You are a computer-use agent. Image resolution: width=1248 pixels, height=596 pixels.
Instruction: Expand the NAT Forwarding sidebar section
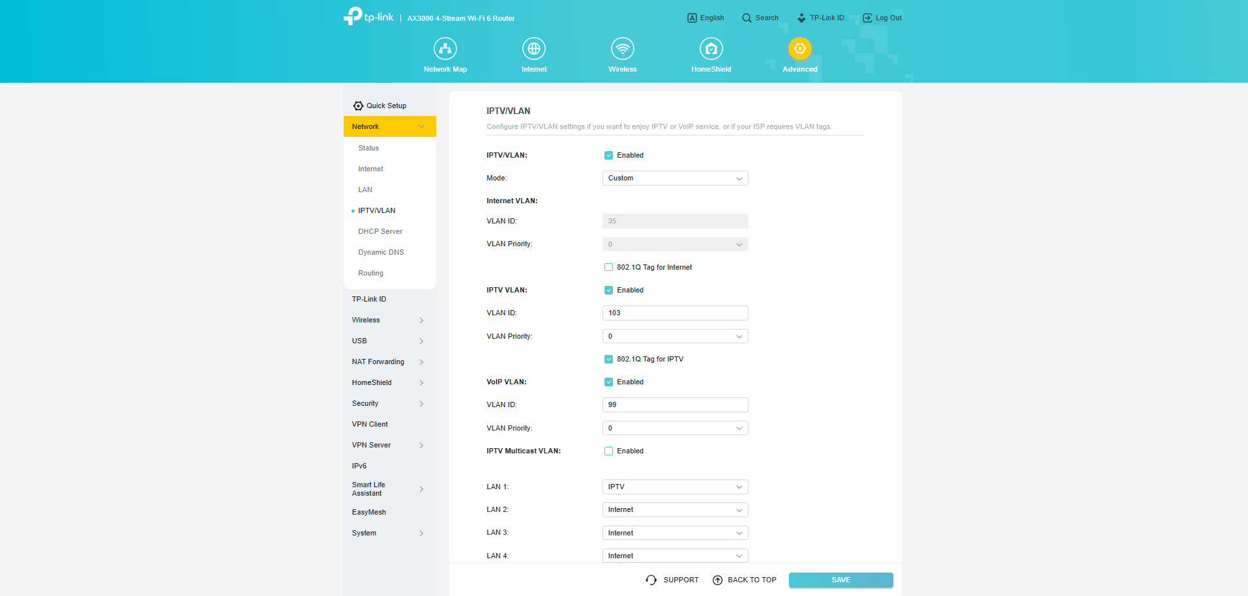390,362
